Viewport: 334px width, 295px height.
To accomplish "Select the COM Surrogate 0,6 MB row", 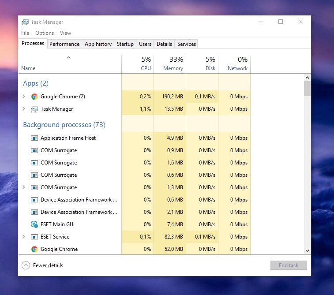I will [135, 175].
